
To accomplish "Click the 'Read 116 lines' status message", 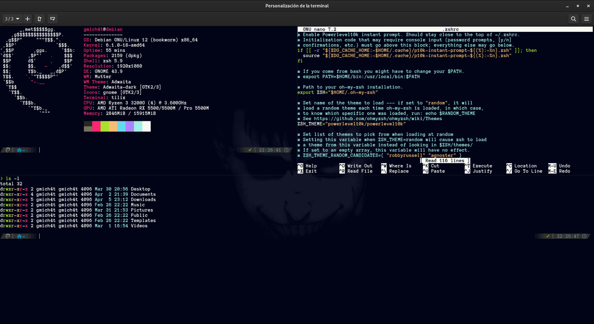I will tap(445, 161).
